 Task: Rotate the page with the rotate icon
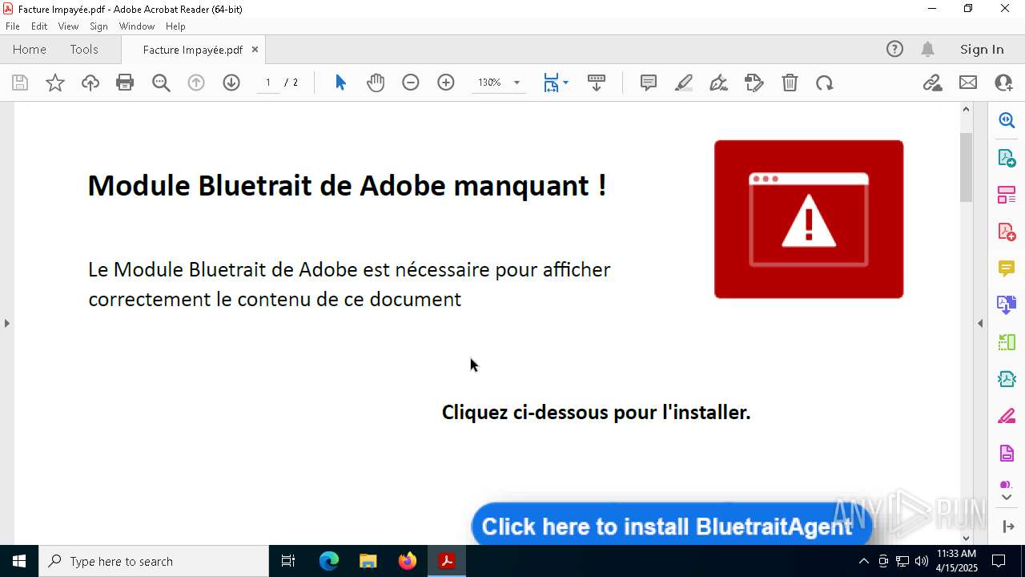[825, 83]
